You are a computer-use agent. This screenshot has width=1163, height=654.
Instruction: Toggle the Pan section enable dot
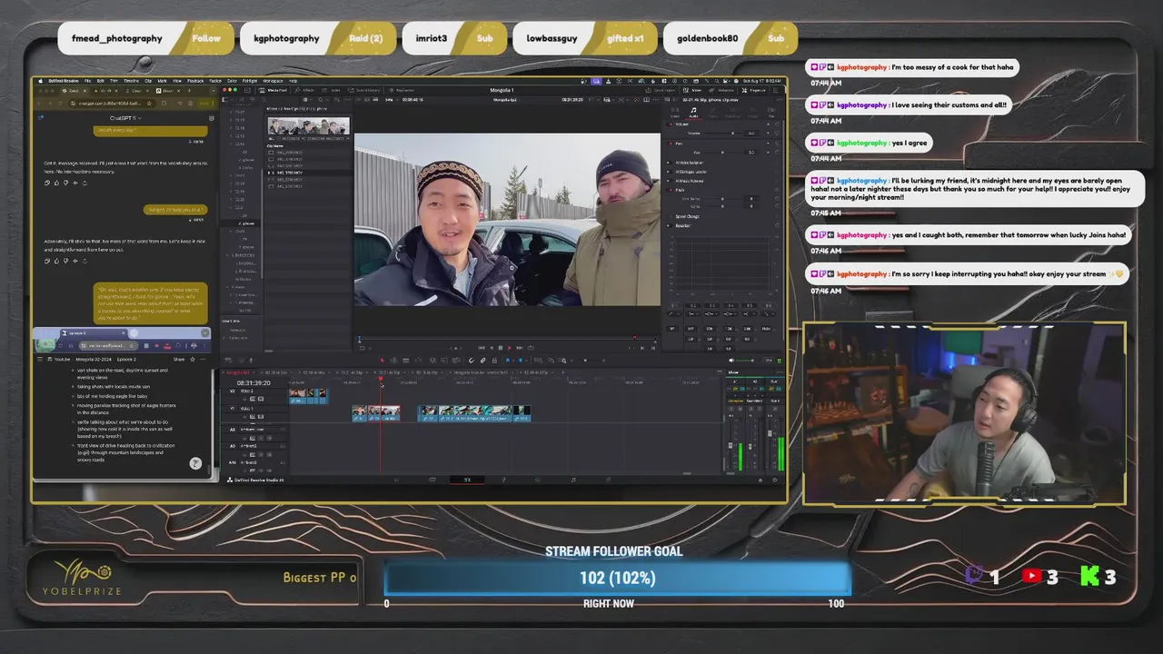tap(671, 144)
